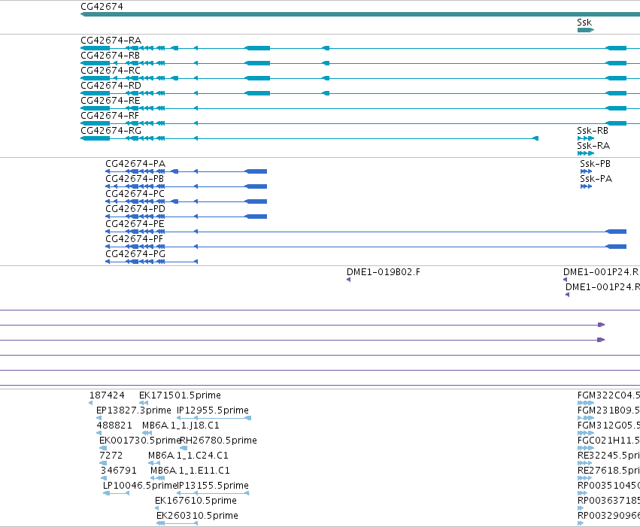This screenshot has height=527, width=640.
Task: Select the EP13827.3prime label
Action: point(134,410)
